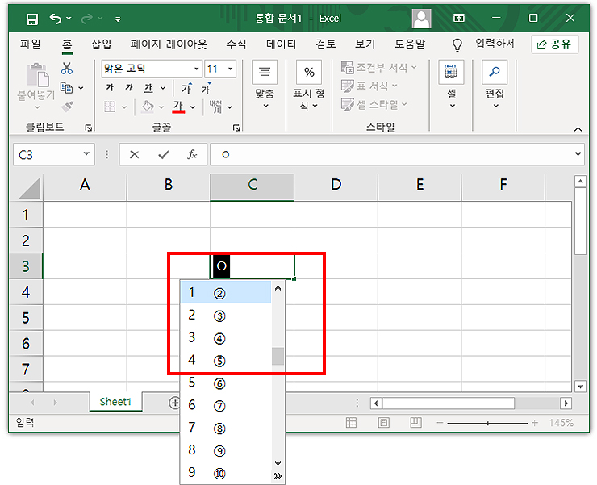Increase font size button
This screenshot has width=597, height=485.
(x=186, y=88)
